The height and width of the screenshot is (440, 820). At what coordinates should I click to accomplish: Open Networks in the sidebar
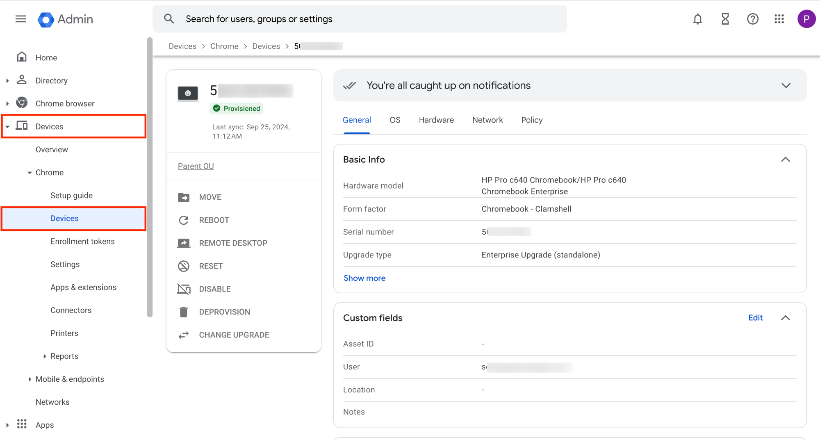(x=52, y=402)
